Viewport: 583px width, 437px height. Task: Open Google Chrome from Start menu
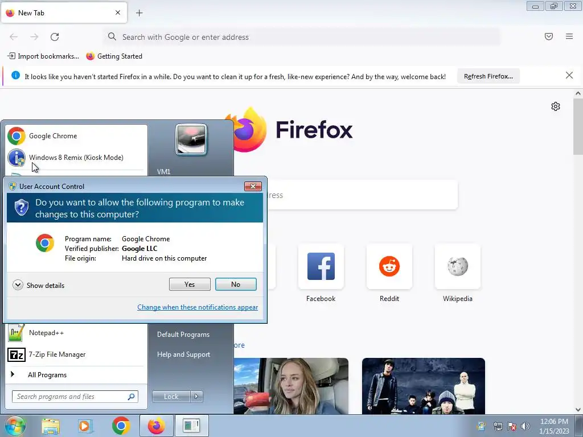tap(76, 136)
